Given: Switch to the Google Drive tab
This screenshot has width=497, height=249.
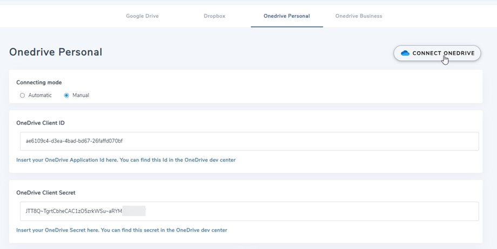Looking at the screenshot, I should (142, 16).
